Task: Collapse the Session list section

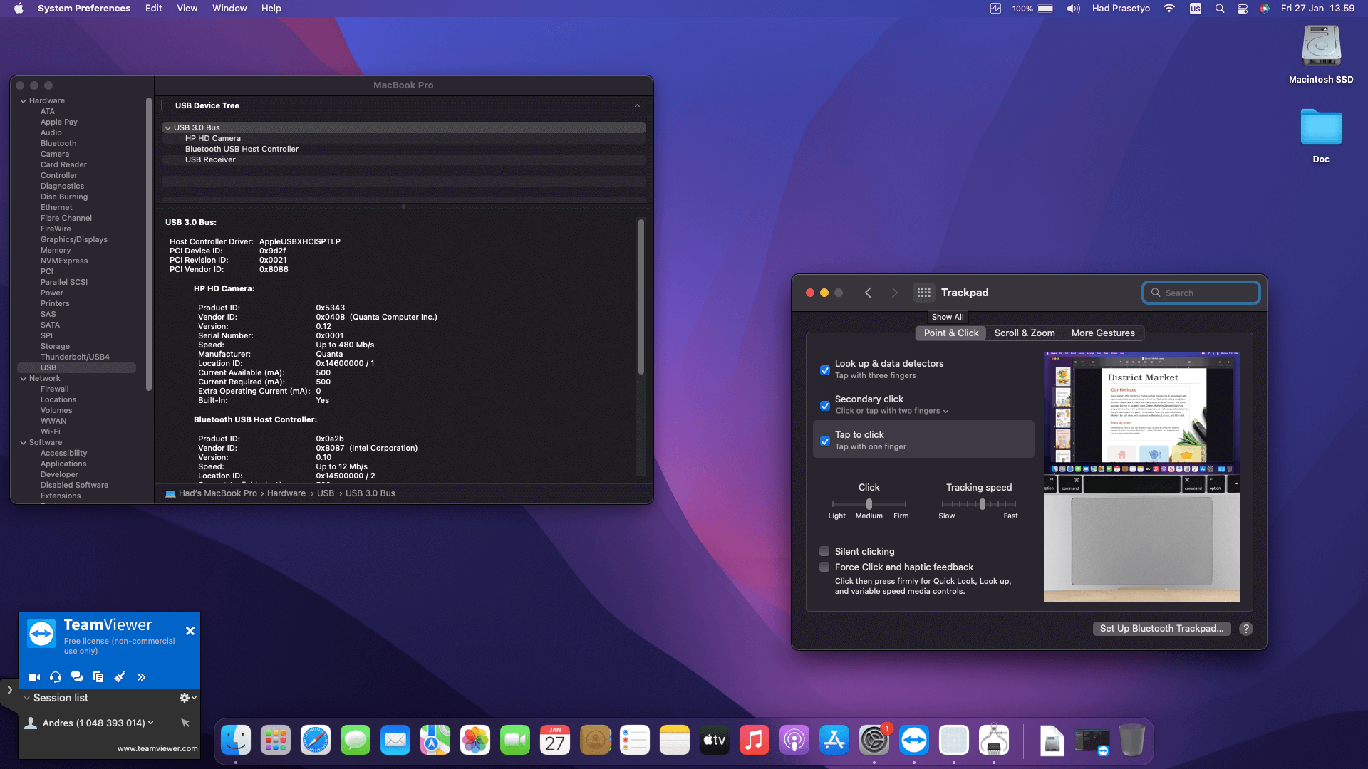Action: (26, 698)
